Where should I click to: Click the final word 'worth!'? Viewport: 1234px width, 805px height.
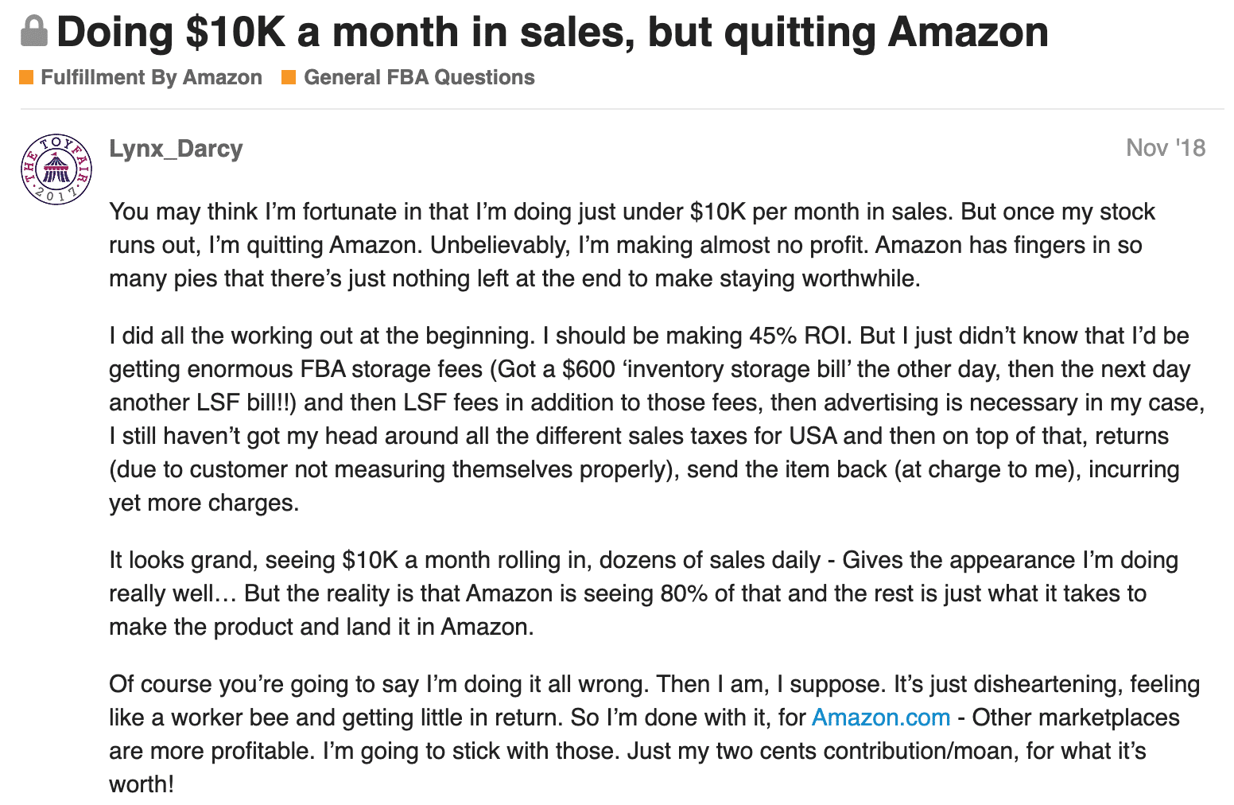(142, 784)
